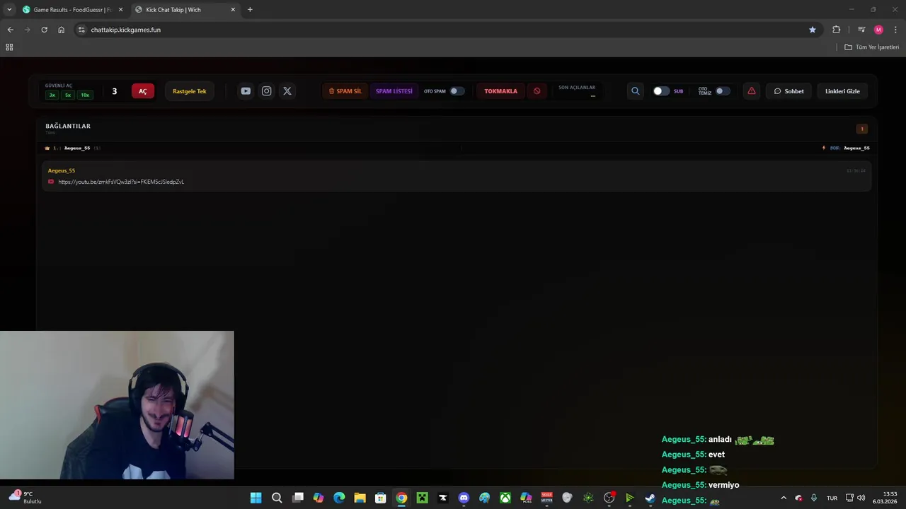Image resolution: width=906 pixels, height=509 pixels.
Task: Click the TOKMAKLA button
Action: click(x=500, y=91)
